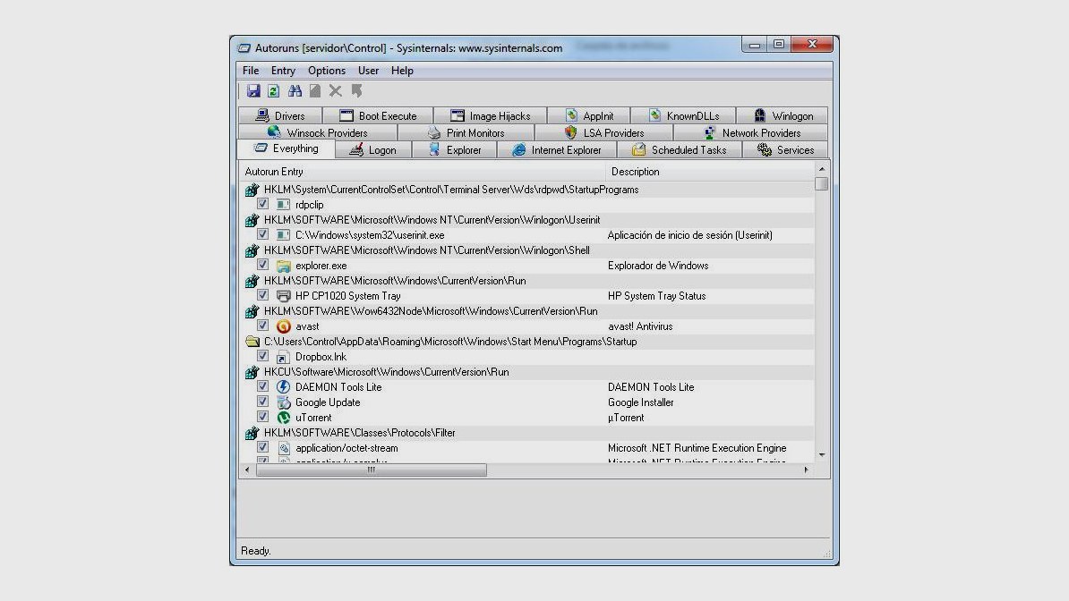The height and width of the screenshot is (601, 1069).
Task: Uncheck the Google Update checkbox
Action: tap(262, 402)
